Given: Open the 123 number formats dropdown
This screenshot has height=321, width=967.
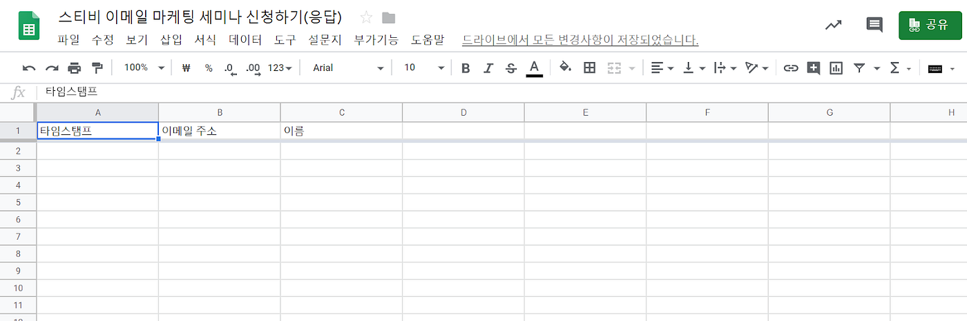Looking at the screenshot, I should point(280,68).
